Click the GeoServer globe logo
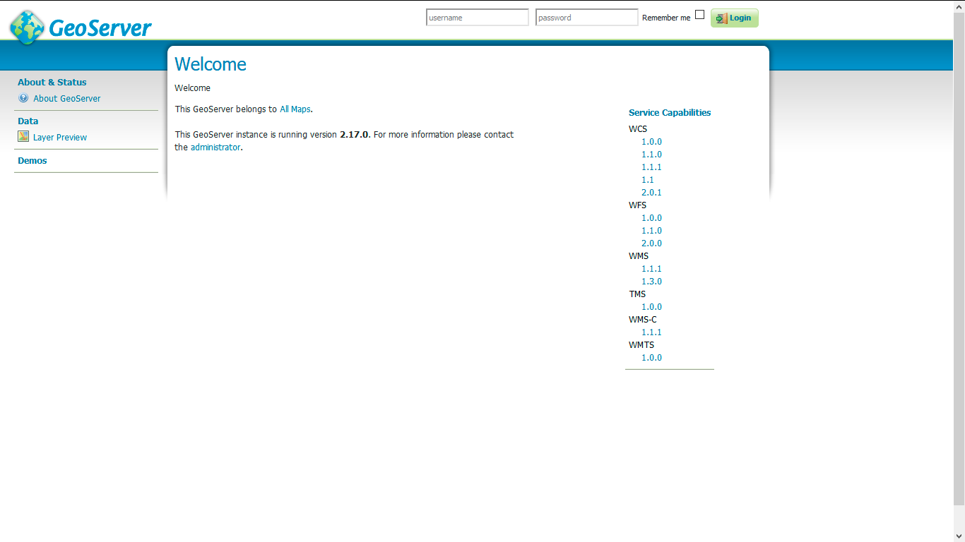The height and width of the screenshot is (542, 965). (27, 28)
